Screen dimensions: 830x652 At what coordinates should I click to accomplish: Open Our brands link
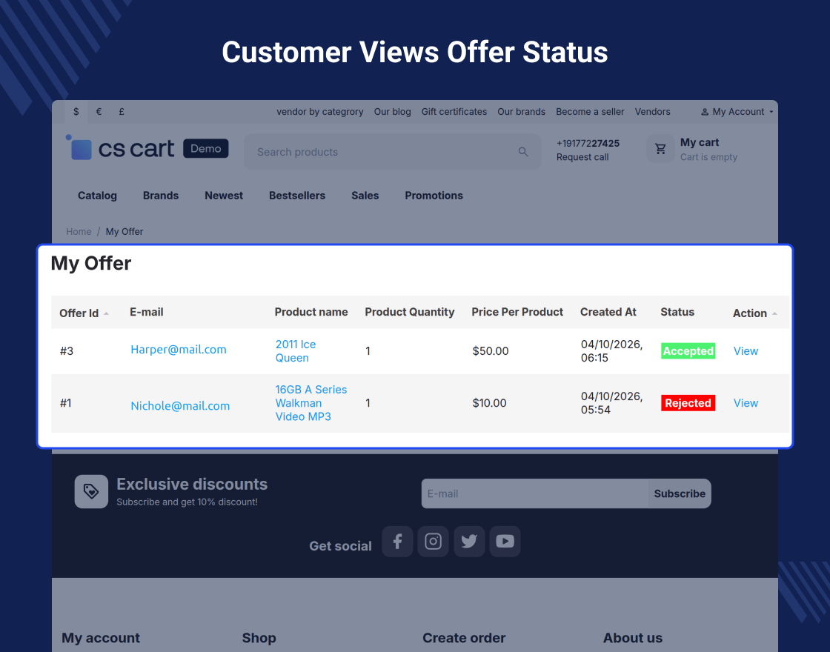522,112
